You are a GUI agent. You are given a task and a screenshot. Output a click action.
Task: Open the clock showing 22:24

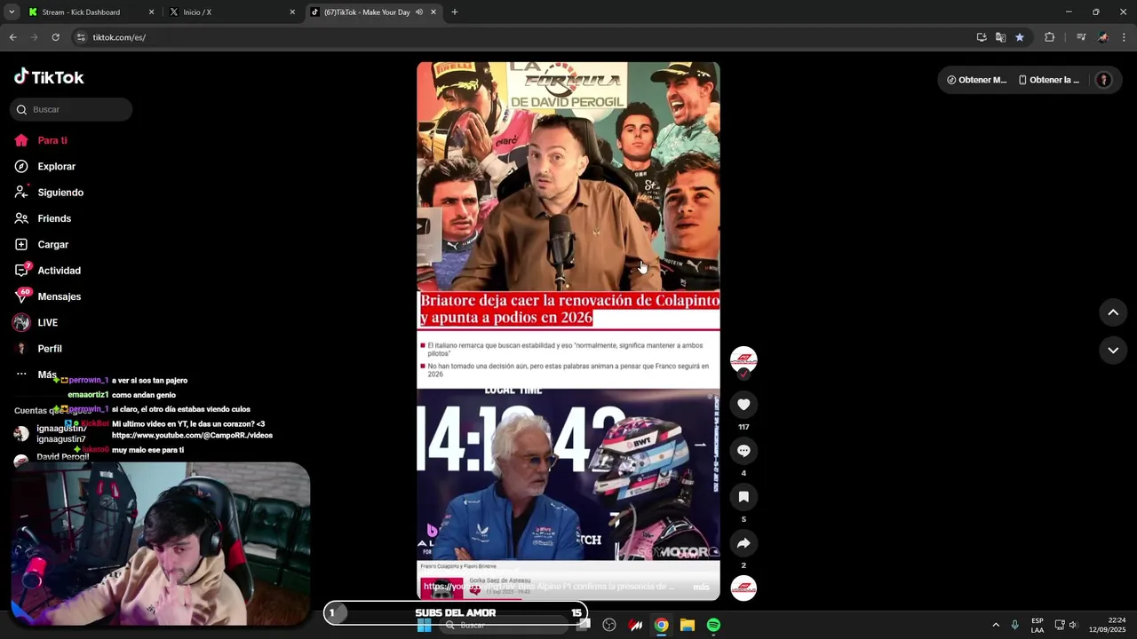coord(1106,626)
